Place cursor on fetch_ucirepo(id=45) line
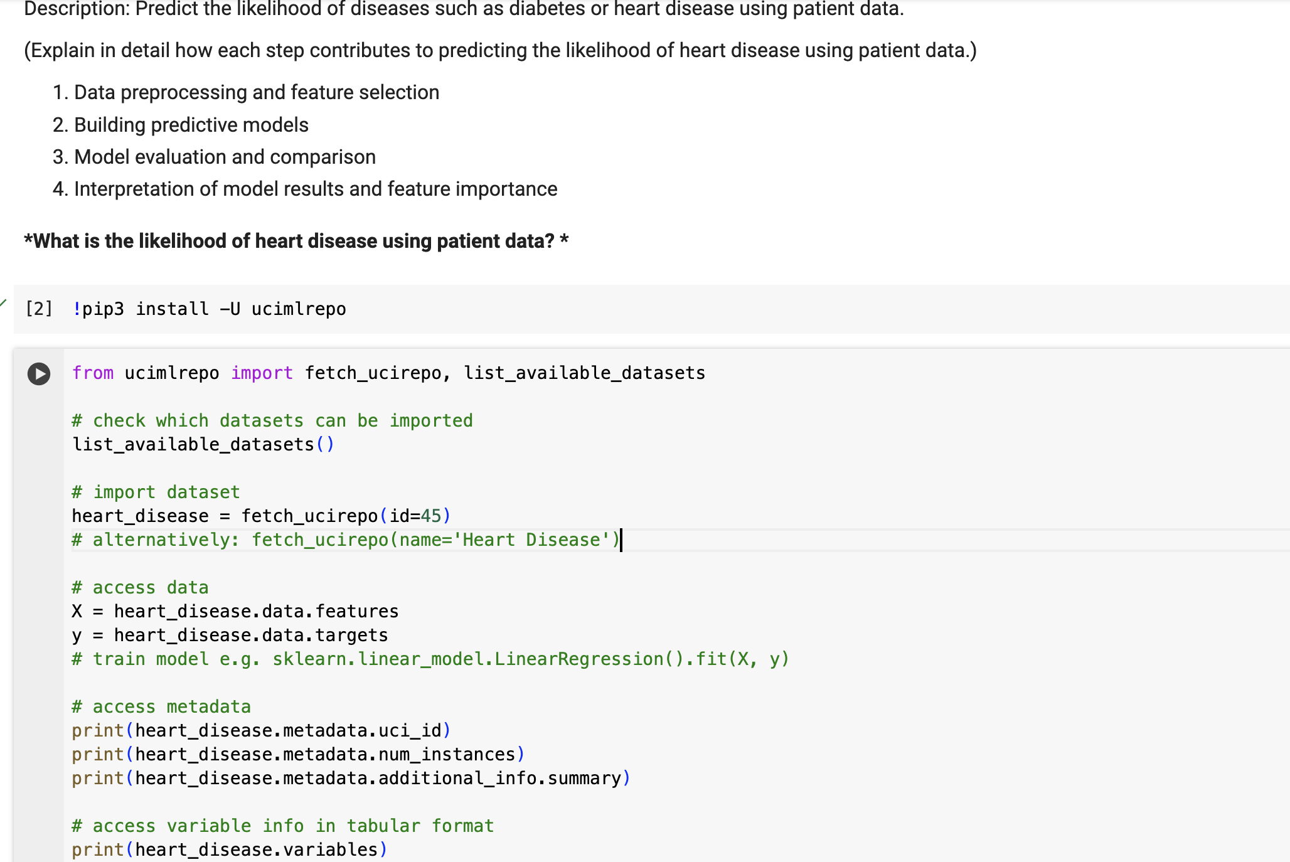Screen dimensions: 1290x862 click(x=260, y=516)
